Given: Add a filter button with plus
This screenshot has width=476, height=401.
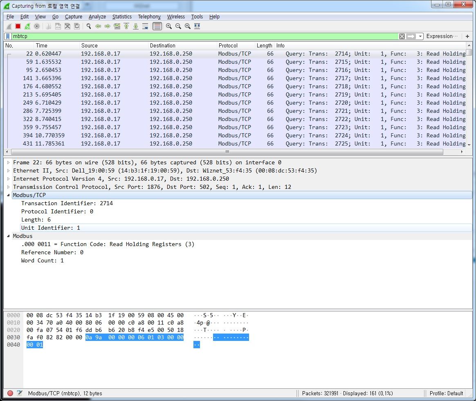Looking at the screenshot, I should coord(467,36).
